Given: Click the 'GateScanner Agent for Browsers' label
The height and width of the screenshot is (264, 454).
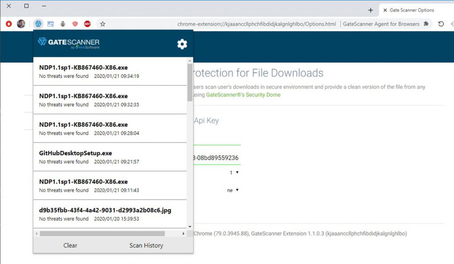Looking at the screenshot, I should (x=381, y=24).
